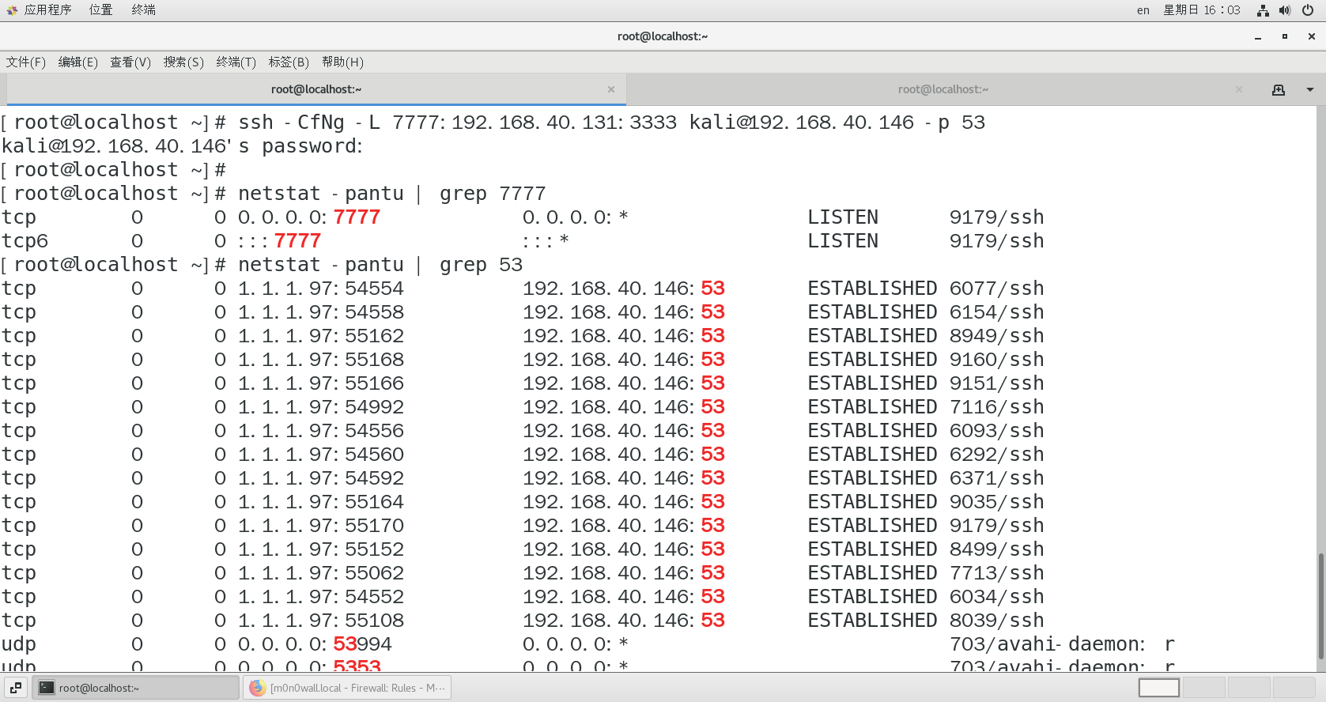Click the 6292/ssh process entry
1326x702 pixels.
[996, 455]
